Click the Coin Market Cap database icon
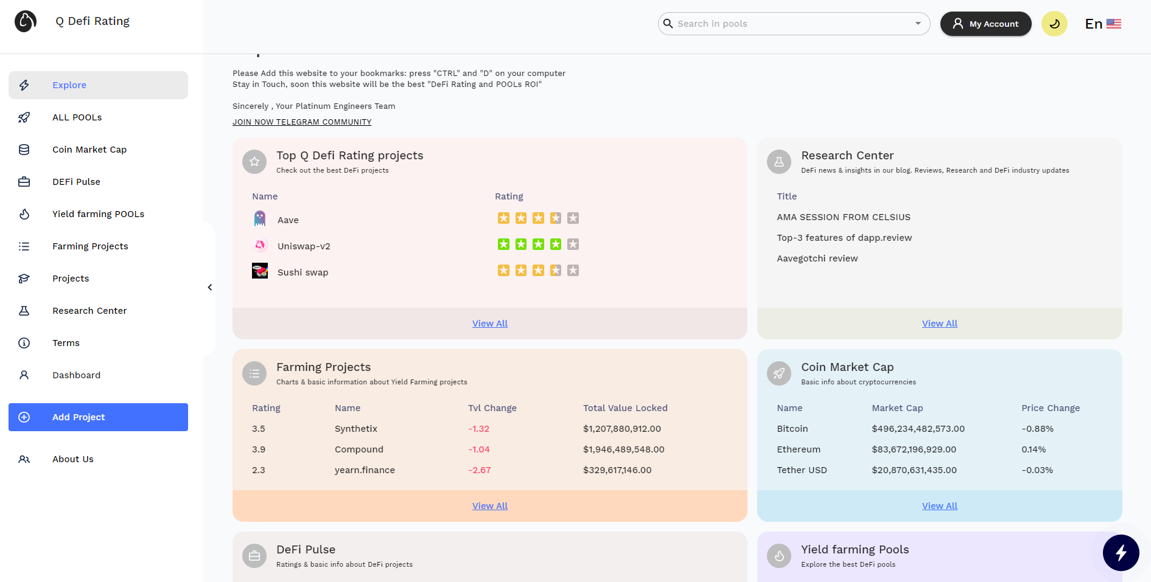The image size is (1151, 582). point(24,150)
